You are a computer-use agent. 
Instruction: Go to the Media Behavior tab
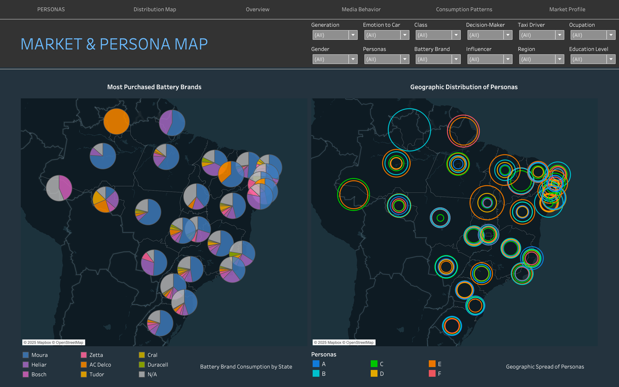361,9
